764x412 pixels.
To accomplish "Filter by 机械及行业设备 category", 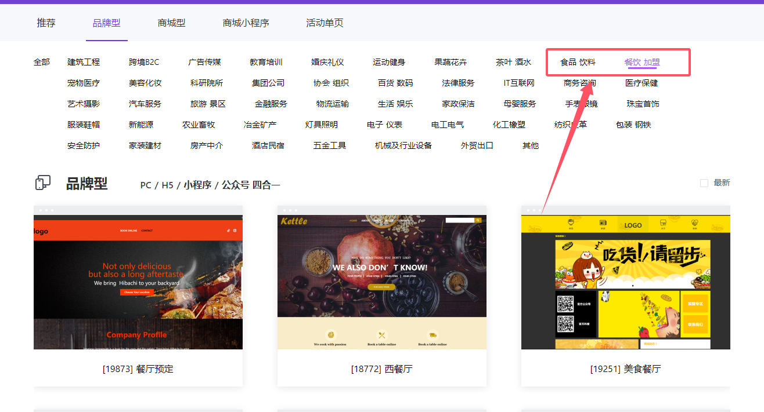I will tap(403, 145).
